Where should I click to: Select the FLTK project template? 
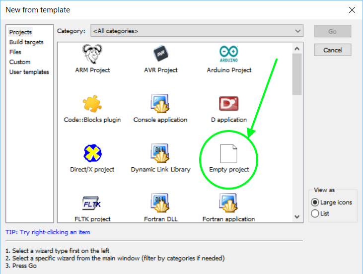[92, 203]
